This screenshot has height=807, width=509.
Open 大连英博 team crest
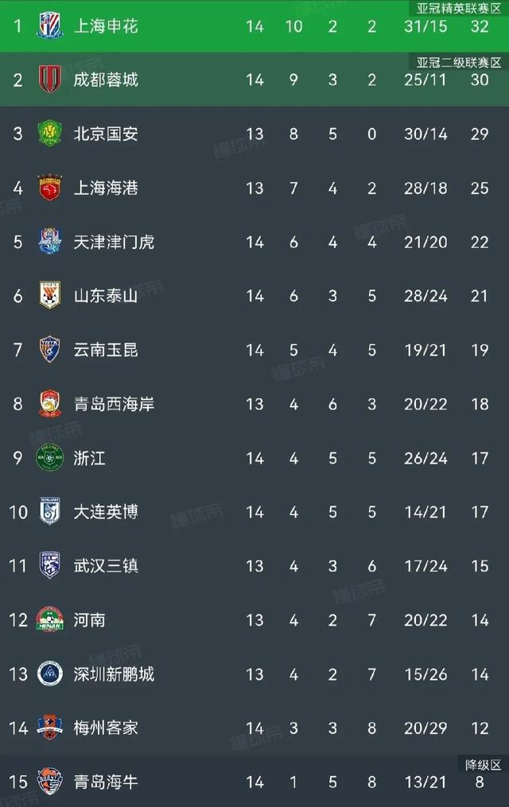coord(50,511)
